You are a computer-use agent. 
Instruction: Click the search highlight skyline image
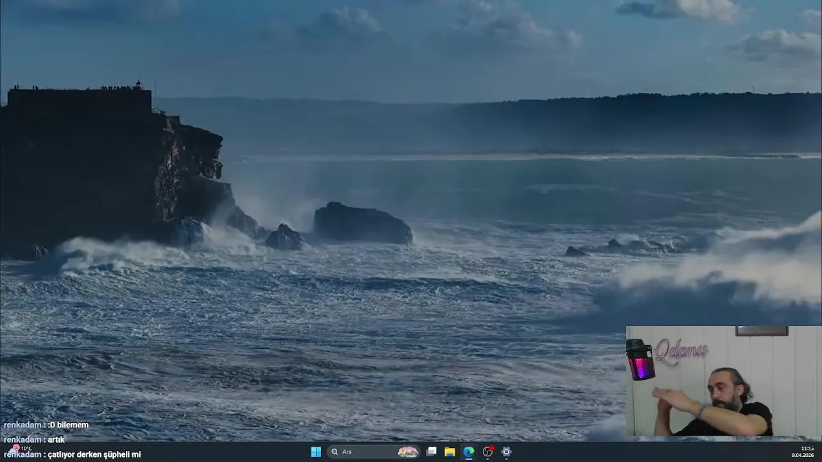pos(408,452)
